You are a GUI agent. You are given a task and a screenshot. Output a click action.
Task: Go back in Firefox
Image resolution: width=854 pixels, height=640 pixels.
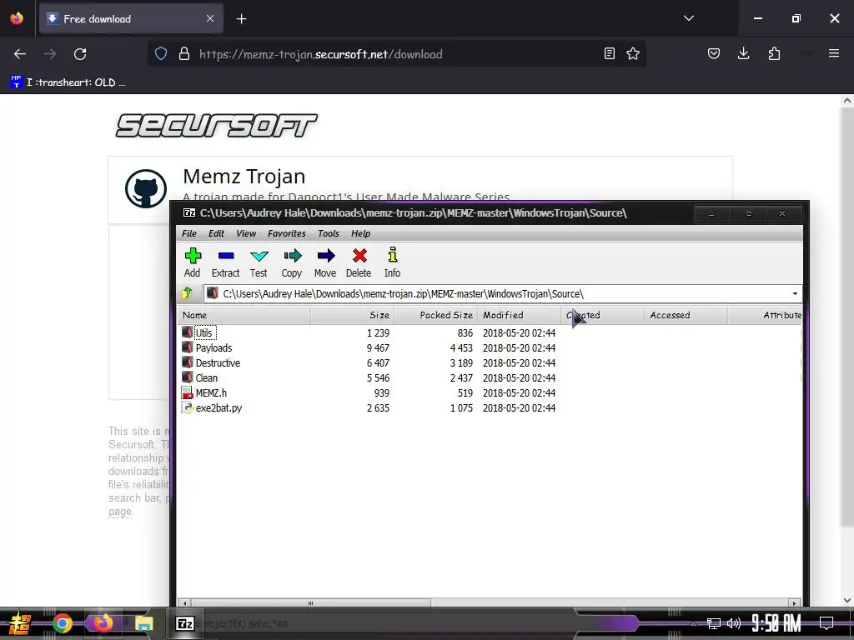(x=20, y=54)
